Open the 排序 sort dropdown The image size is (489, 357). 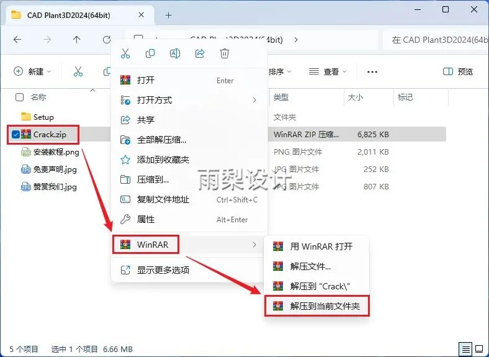(x=280, y=72)
